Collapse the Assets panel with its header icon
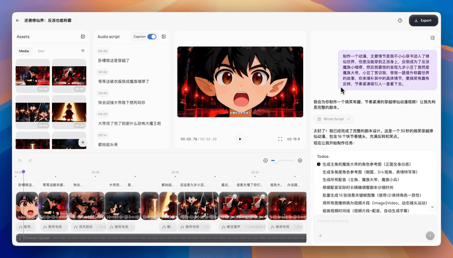This screenshot has width=453, height=258. pyautogui.click(x=83, y=37)
